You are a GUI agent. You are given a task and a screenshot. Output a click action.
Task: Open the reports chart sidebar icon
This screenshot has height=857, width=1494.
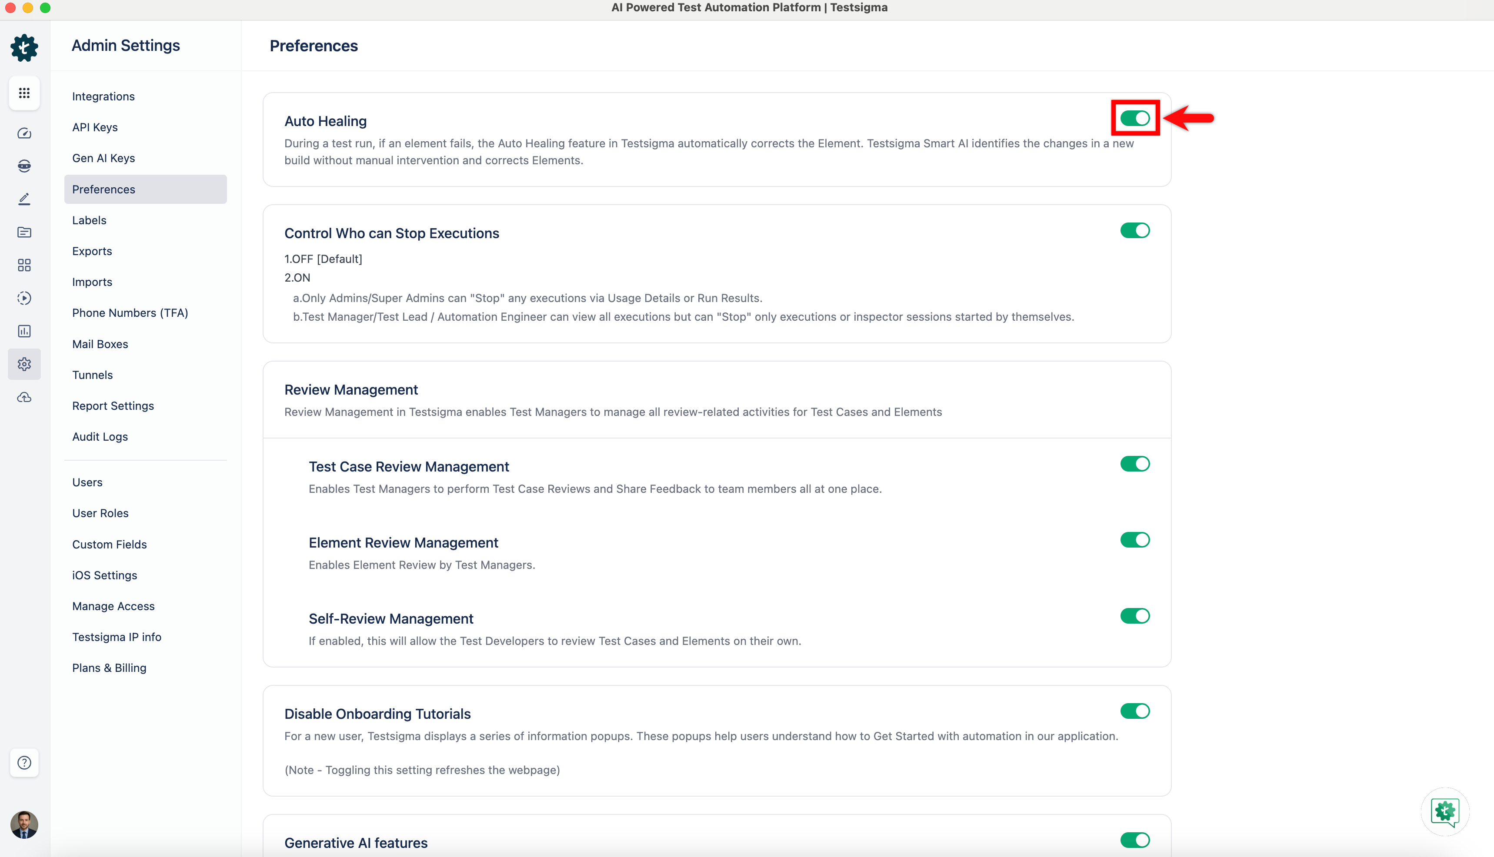[24, 332]
